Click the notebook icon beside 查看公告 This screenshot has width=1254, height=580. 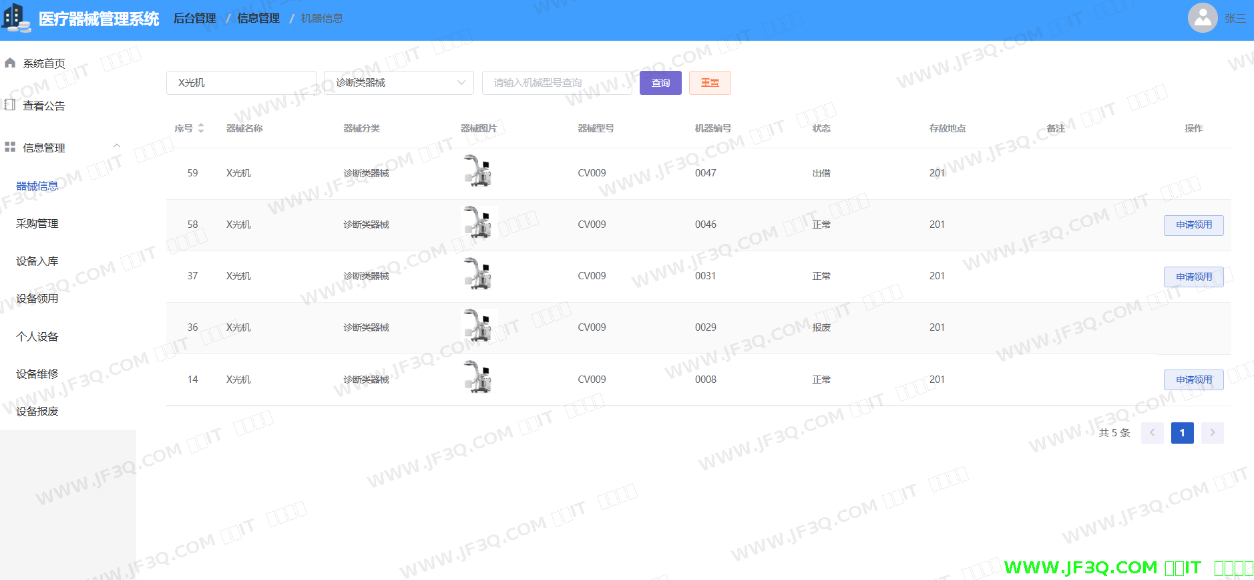[10, 105]
